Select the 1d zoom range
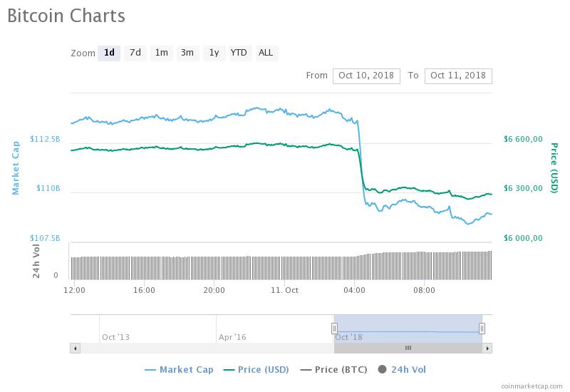The width and height of the screenshot is (570, 392). (109, 53)
